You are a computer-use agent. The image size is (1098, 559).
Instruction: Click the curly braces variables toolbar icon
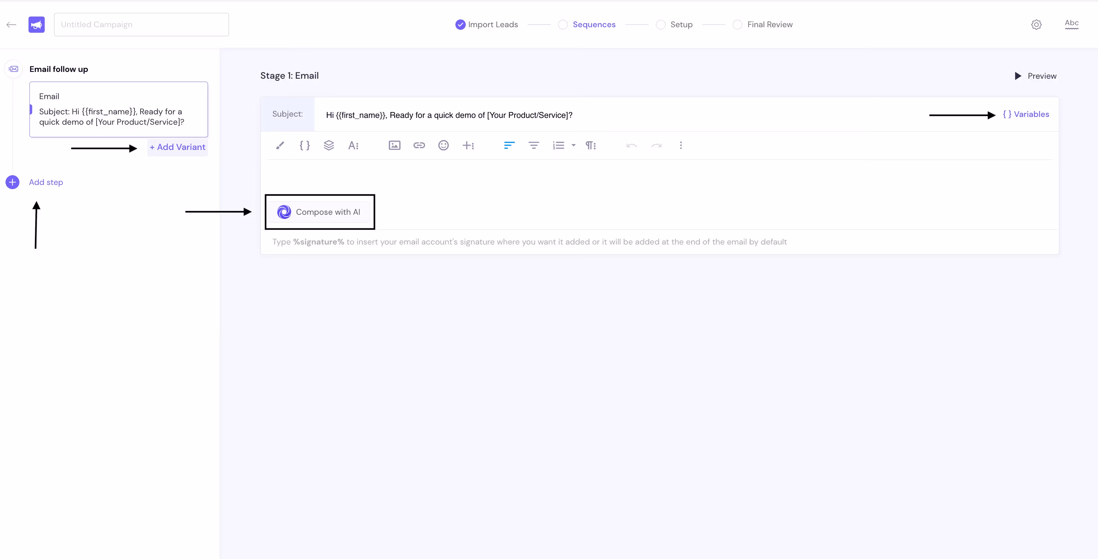pyautogui.click(x=304, y=145)
